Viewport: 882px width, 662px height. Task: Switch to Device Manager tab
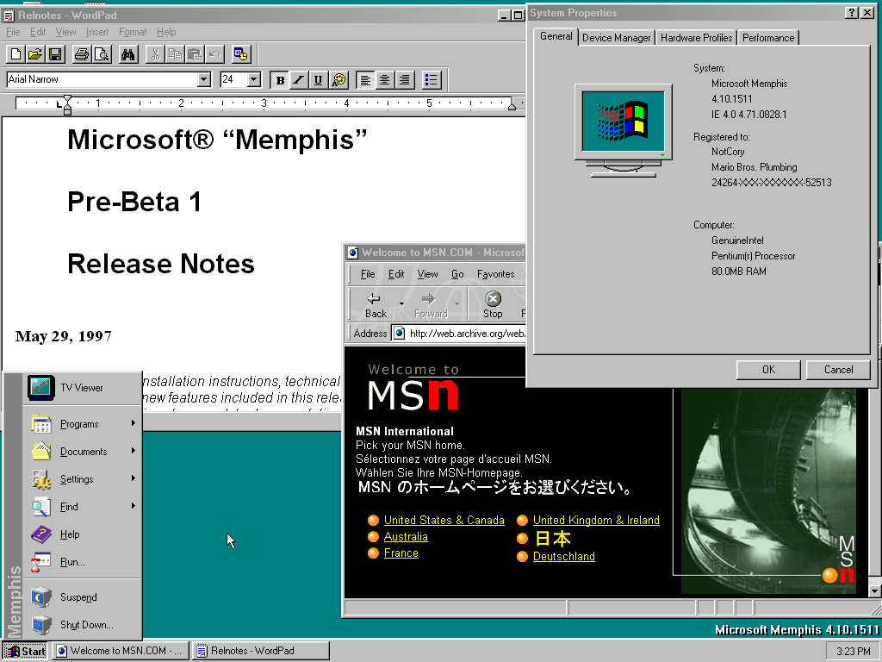point(617,38)
